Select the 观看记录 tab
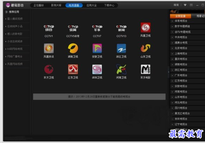 coord(198,16)
